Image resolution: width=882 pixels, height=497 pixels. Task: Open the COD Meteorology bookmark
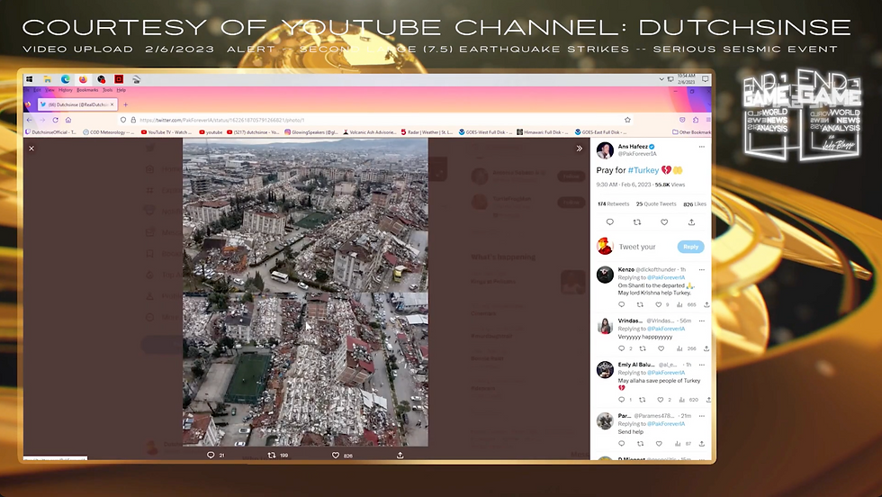coord(109,132)
